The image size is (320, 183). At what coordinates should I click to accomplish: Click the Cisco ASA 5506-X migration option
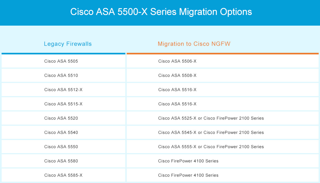177,61
